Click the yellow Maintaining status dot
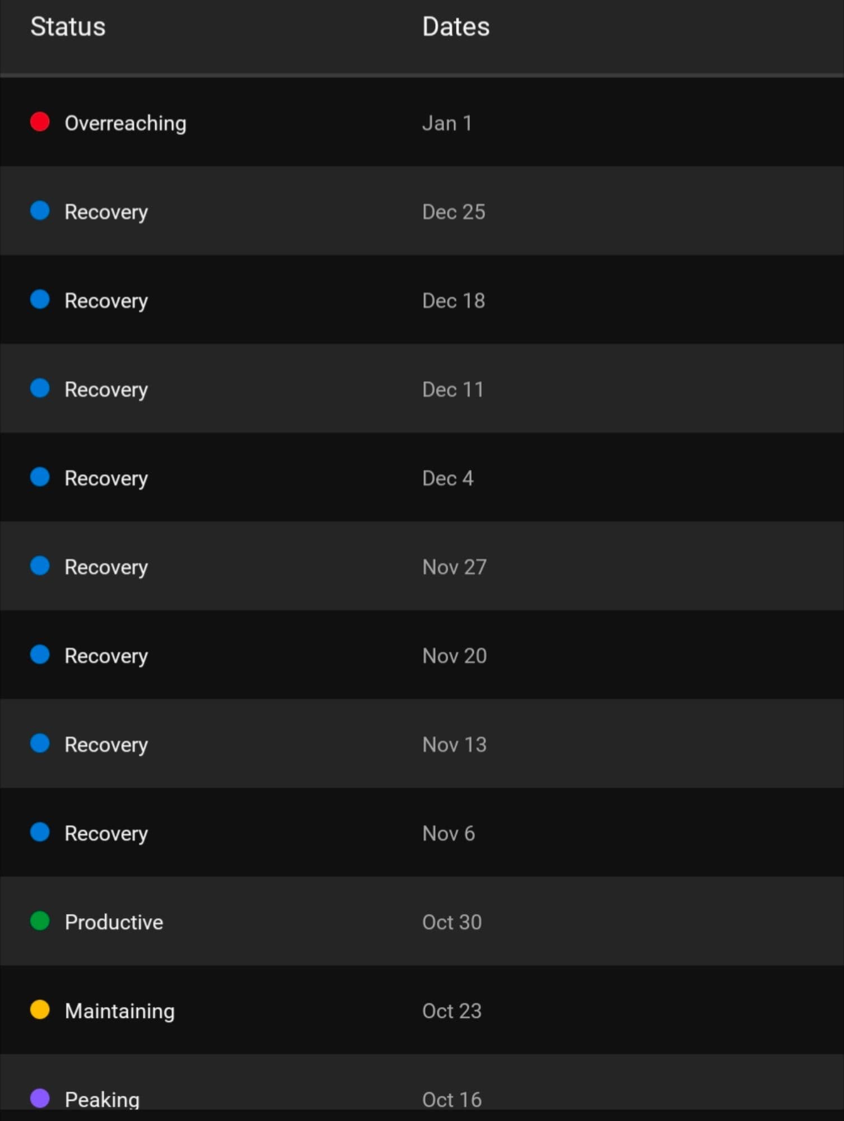The image size is (844, 1121). click(40, 1009)
